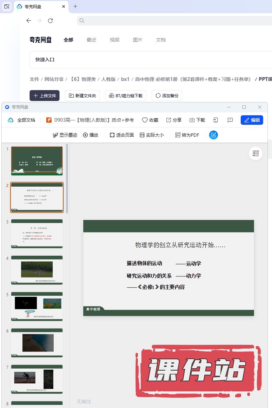Screen dimensions: 272x408
Task: Click the 上传文件 button
Action: [x=45, y=96]
